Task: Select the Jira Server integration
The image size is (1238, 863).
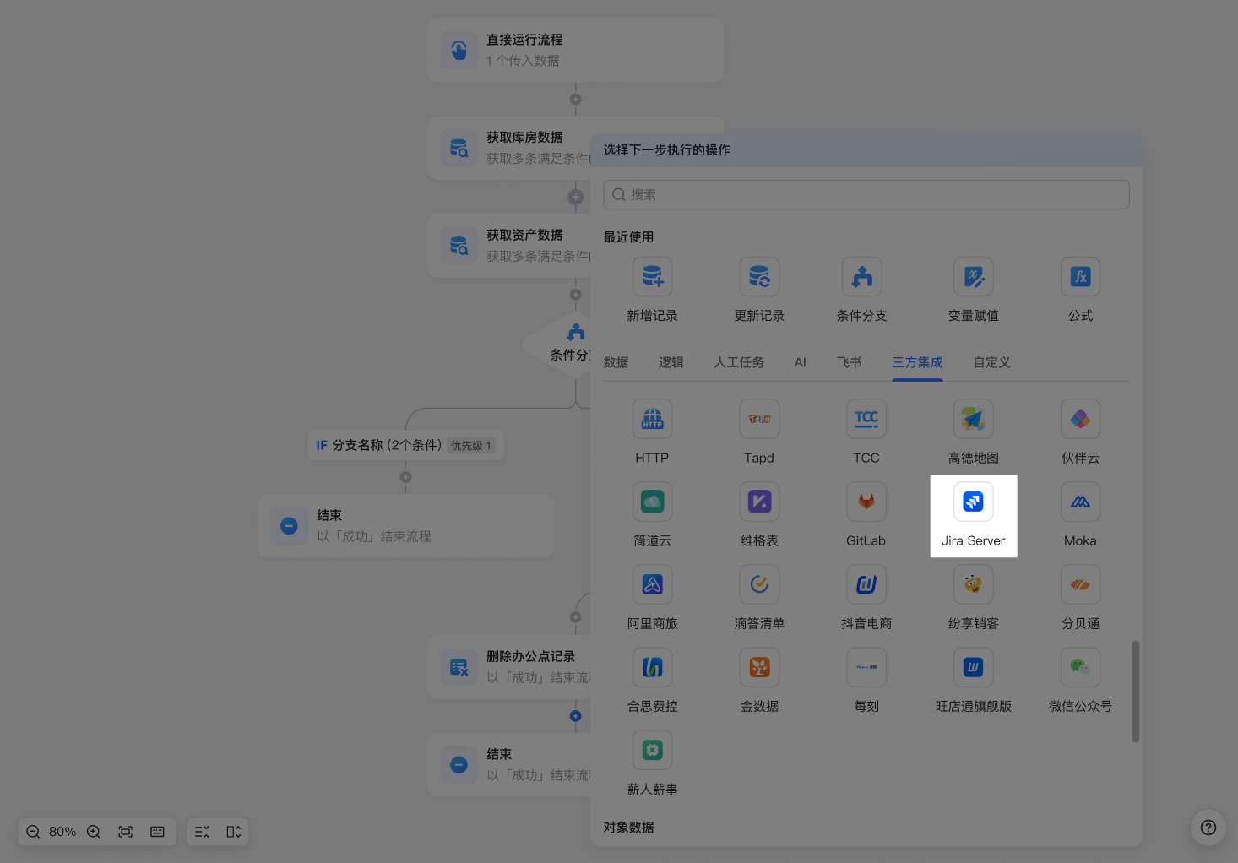Action: (x=973, y=515)
